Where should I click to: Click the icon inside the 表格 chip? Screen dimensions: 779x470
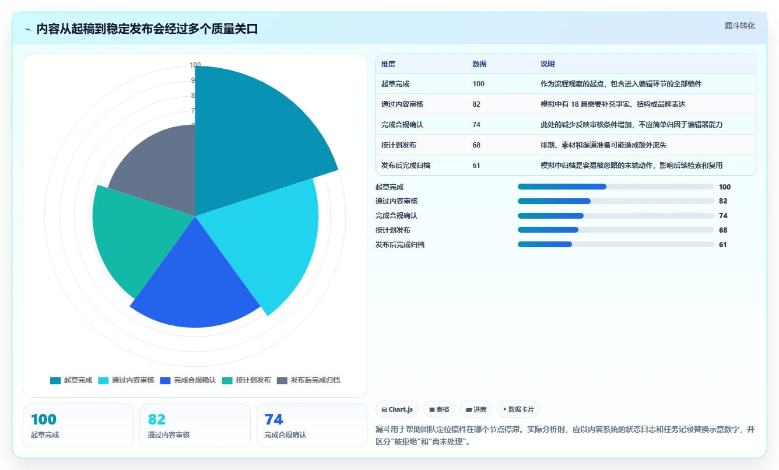coord(432,410)
